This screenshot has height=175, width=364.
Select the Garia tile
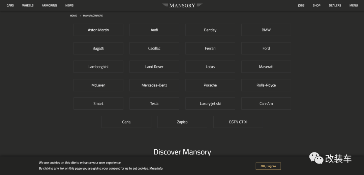pyautogui.click(x=126, y=122)
